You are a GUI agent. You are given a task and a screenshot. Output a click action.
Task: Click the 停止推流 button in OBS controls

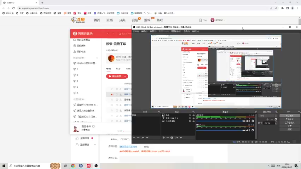pos(289,116)
